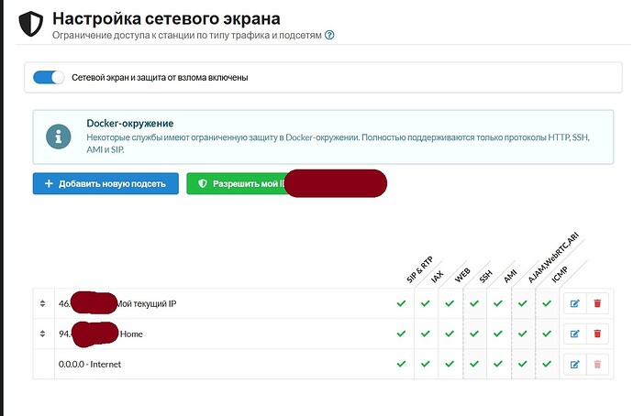This screenshot has height=416, width=633.
Task: Click AJAM,WebRTC,ARI checkmark for Мой текущий IP
Action: 523,303
